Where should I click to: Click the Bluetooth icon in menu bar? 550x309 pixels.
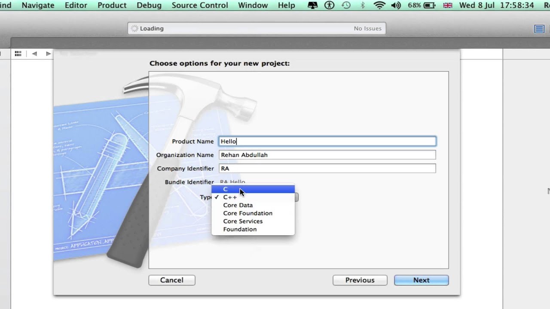363,5
